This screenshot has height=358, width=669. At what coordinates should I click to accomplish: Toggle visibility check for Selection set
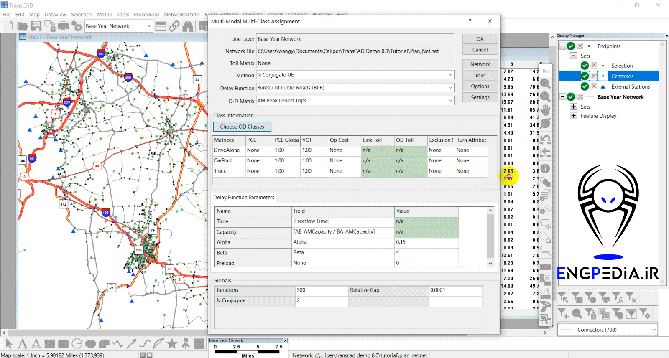click(585, 66)
